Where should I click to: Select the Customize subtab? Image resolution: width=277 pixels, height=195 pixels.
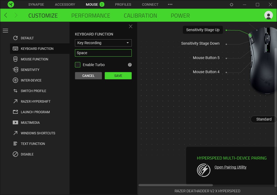pyautogui.click(x=43, y=15)
